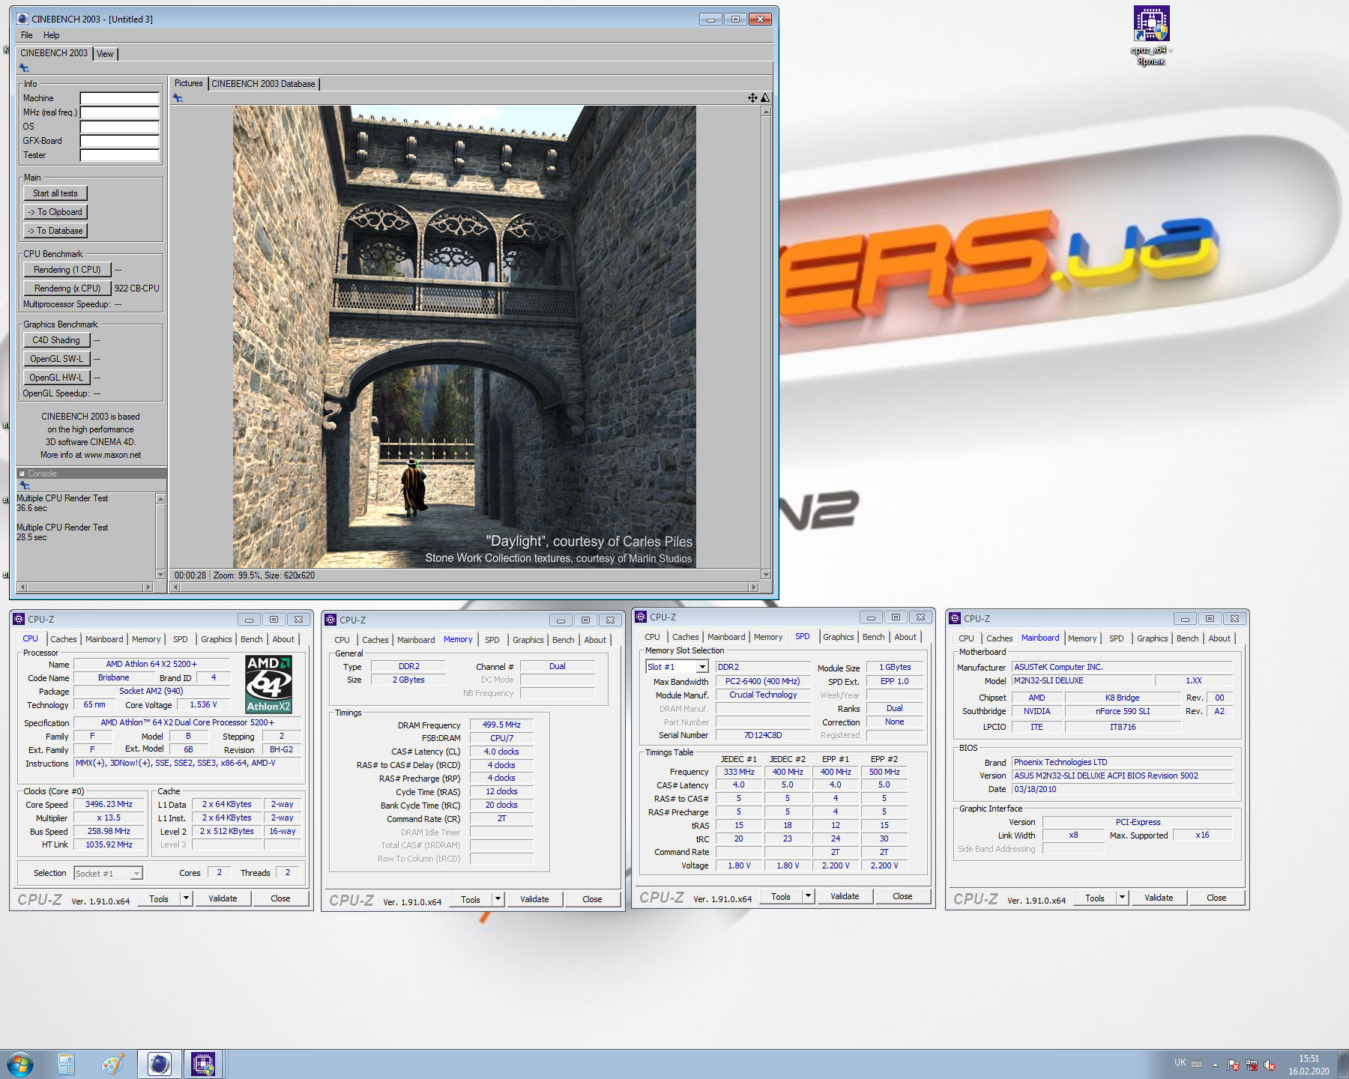The image size is (1349, 1079).
Task: Switch to the CINEBENCH 2003 Database tab
Action: point(263,84)
